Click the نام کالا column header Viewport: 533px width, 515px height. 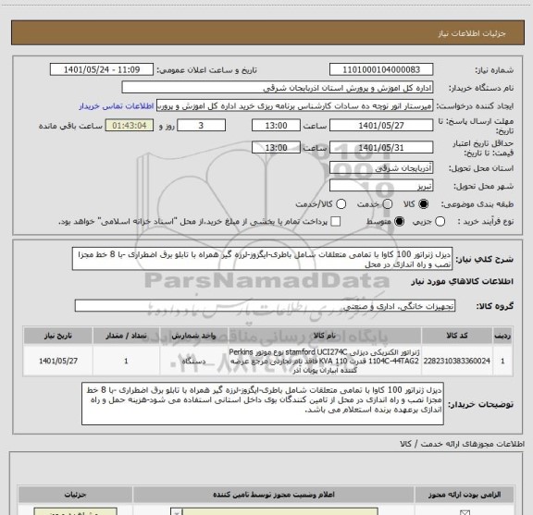(x=324, y=336)
